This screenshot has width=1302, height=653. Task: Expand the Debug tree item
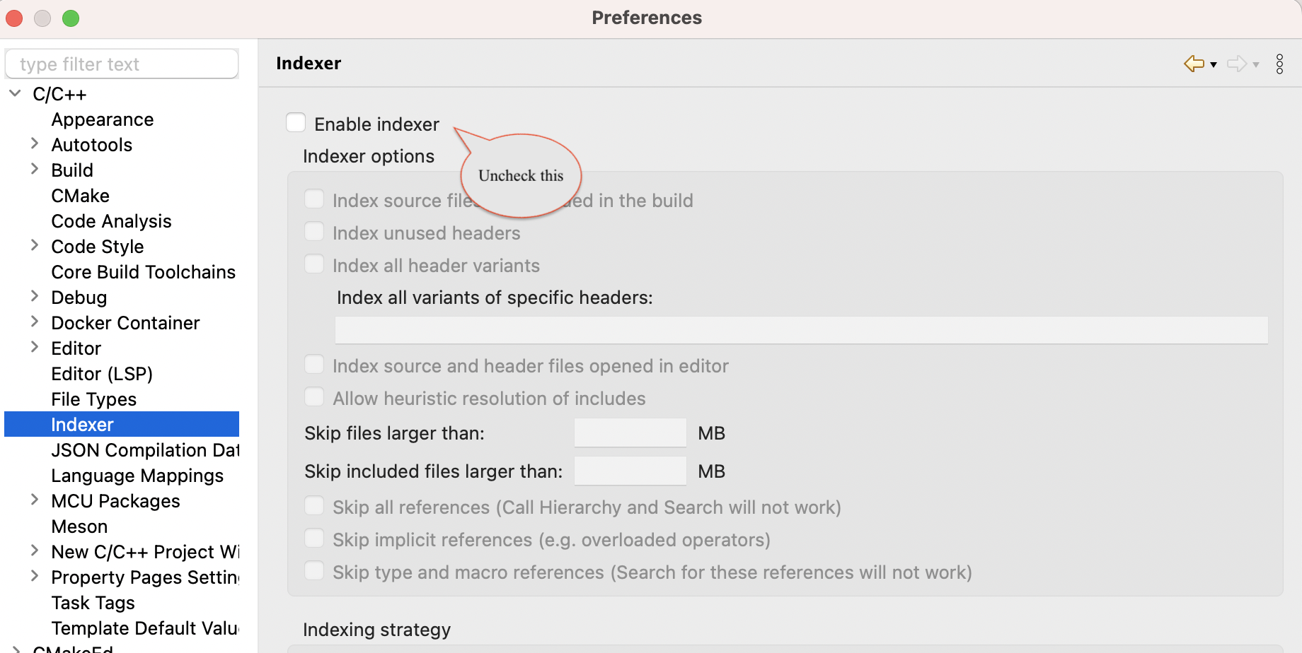(x=35, y=295)
